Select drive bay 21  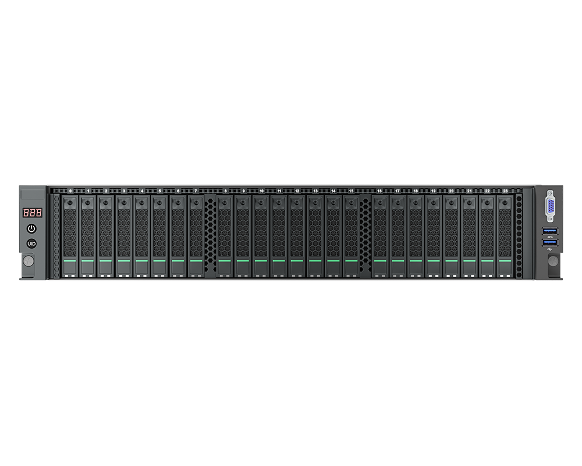(x=470, y=236)
